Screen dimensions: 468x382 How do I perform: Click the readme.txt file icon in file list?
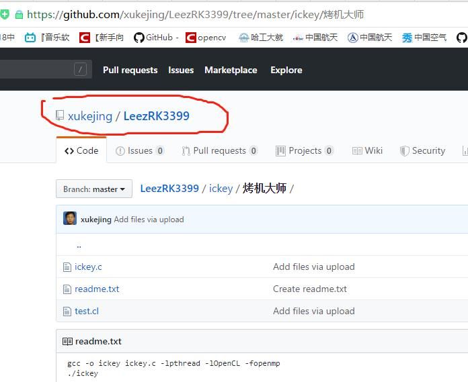(67, 289)
